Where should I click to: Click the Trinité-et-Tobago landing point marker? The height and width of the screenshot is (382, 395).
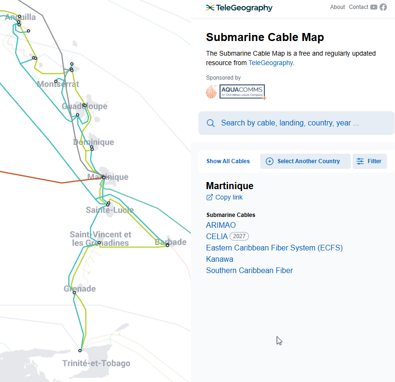click(80, 350)
